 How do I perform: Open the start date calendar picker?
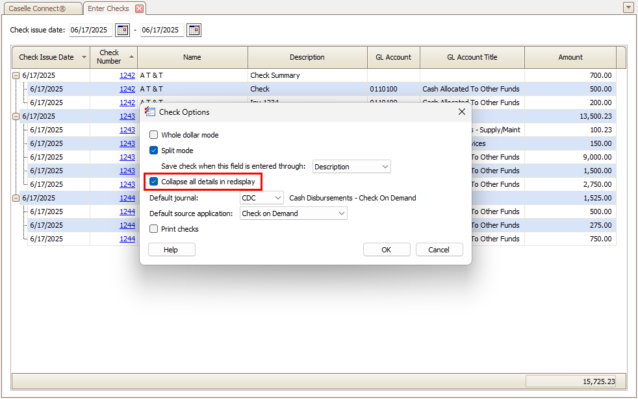point(122,30)
